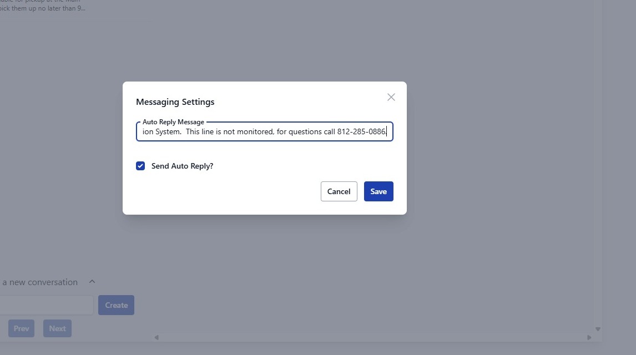Go to previous page with Prev
This screenshot has height=355, width=636.
[21, 328]
